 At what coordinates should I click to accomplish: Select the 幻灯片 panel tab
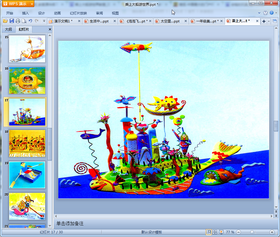pos(24,29)
